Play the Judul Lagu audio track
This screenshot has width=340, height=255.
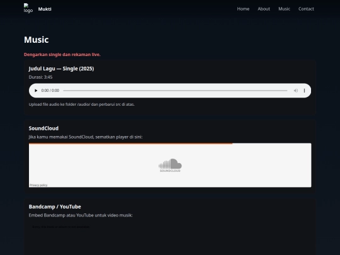point(36,91)
